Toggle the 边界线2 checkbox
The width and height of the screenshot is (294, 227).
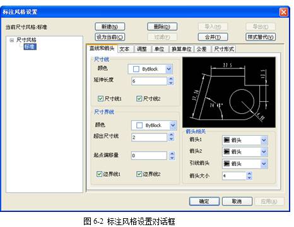(x=139, y=174)
